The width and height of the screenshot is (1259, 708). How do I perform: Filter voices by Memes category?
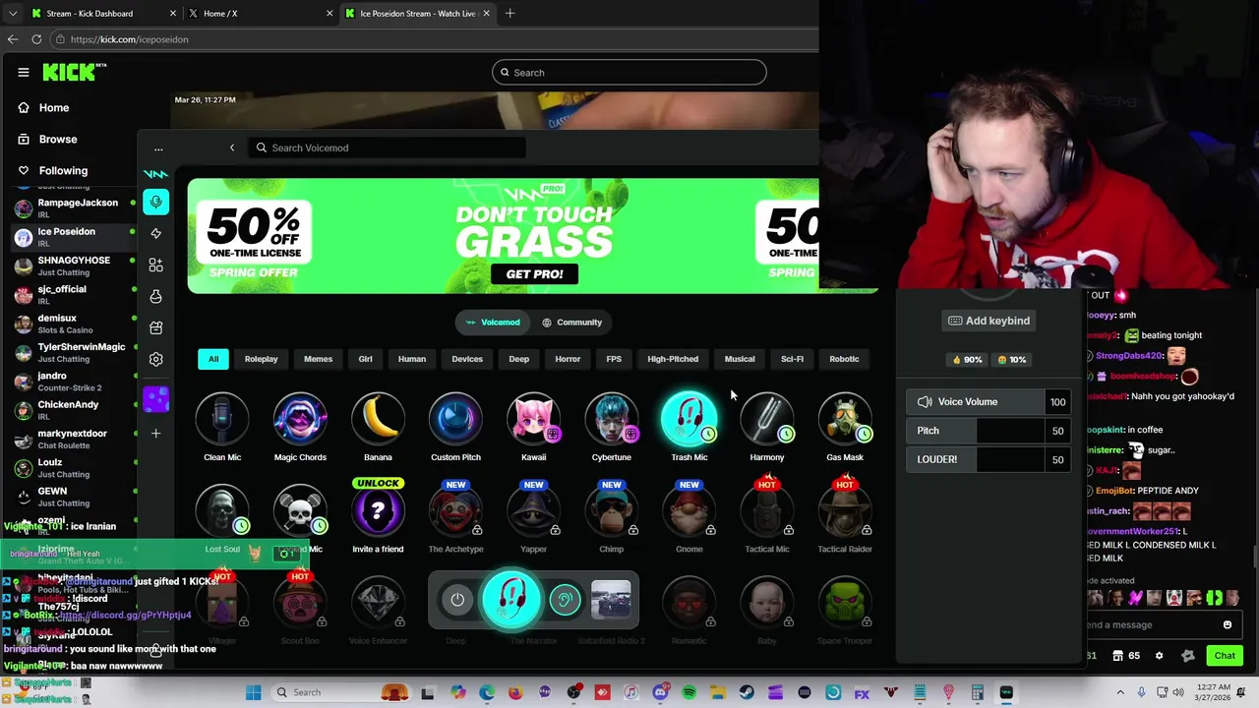[318, 359]
